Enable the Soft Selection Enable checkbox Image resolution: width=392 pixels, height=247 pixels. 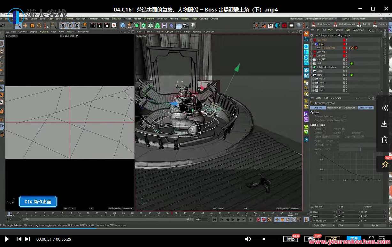point(325,129)
